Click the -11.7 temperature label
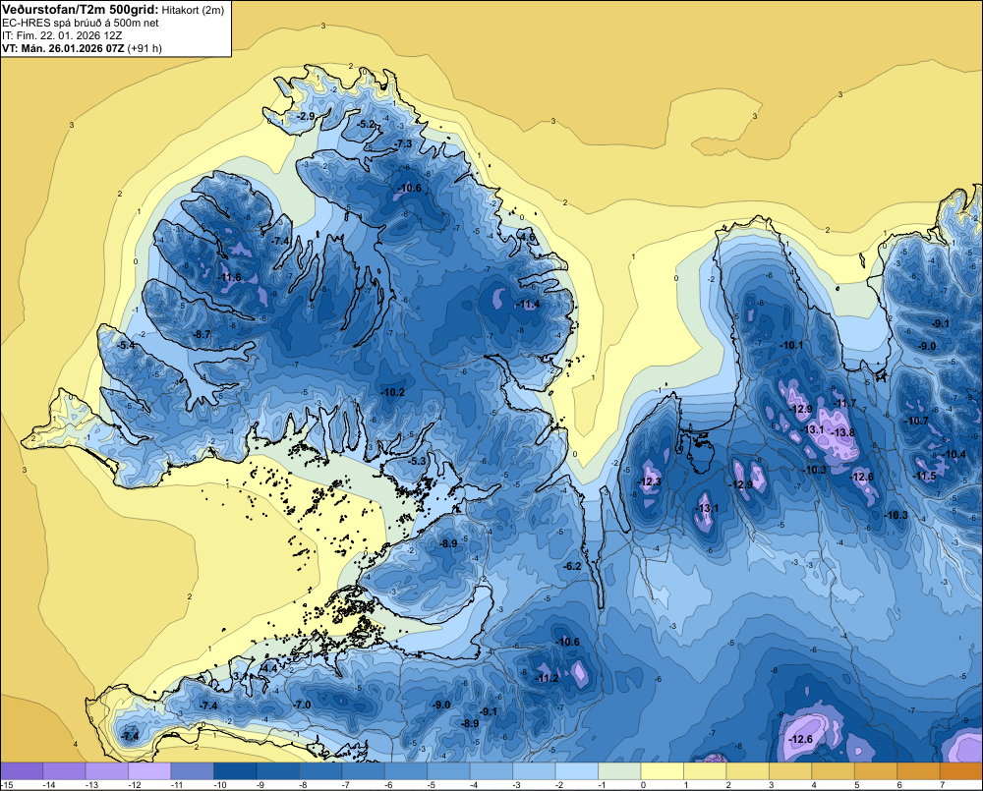This screenshot has height=791, width=983. click(x=843, y=403)
